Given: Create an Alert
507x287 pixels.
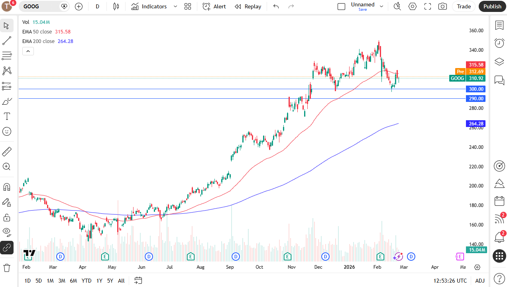Looking at the screenshot, I should click(214, 6).
